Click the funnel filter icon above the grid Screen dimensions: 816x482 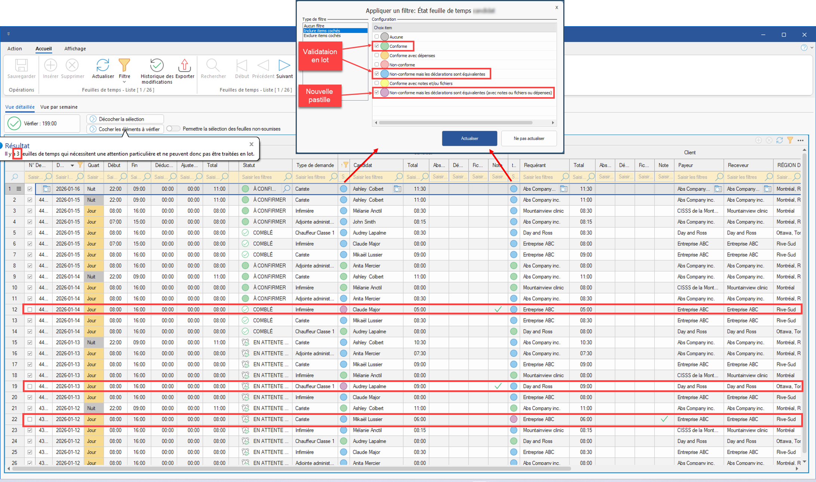[790, 140]
